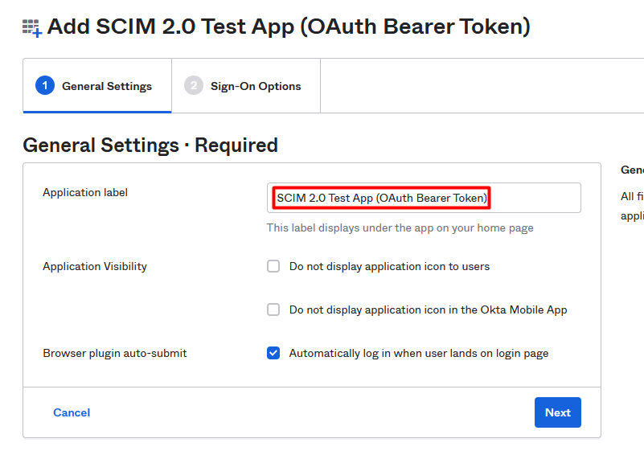Click the Okta Mobile App option text
The height and width of the screenshot is (451, 644).
(x=429, y=310)
